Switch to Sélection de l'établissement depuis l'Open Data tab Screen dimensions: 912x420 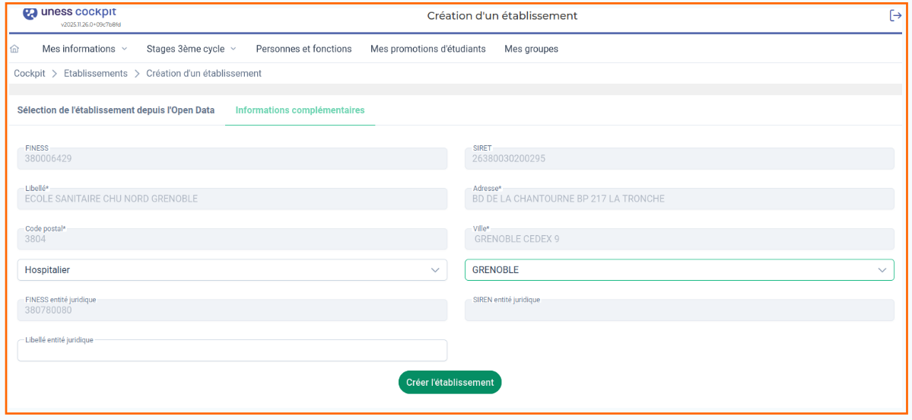[x=116, y=110]
